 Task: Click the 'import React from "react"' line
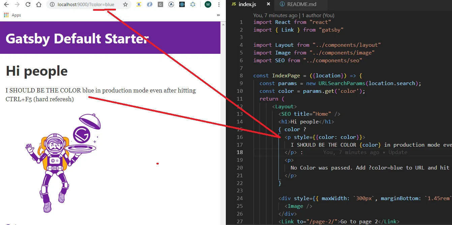292,22
